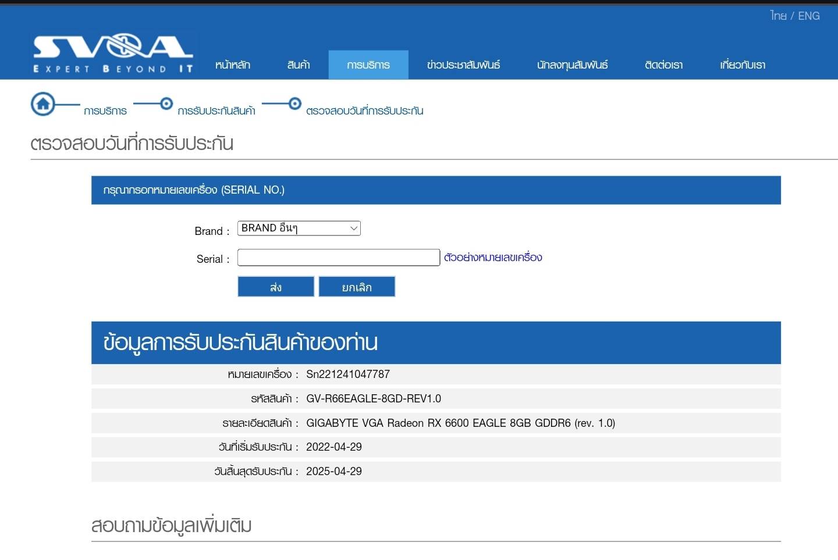
Task: Open the สินค้า products menu
Action: (x=299, y=65)
